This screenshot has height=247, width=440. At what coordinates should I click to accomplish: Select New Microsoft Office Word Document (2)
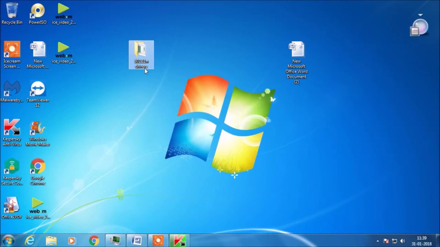click(297, 63)
